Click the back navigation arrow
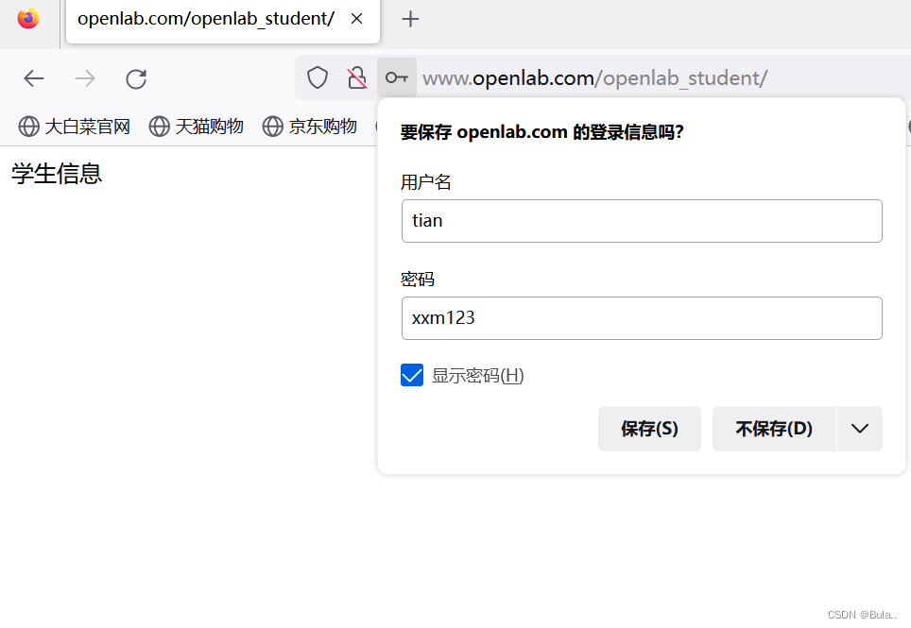 (34, 78)
